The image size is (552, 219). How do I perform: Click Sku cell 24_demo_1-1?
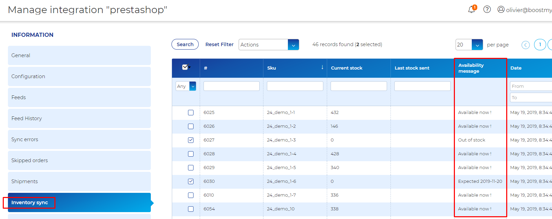pyautogui.click(x=281, y=113)
